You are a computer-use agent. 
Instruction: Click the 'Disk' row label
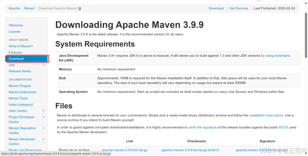click(x=62, y=78)
